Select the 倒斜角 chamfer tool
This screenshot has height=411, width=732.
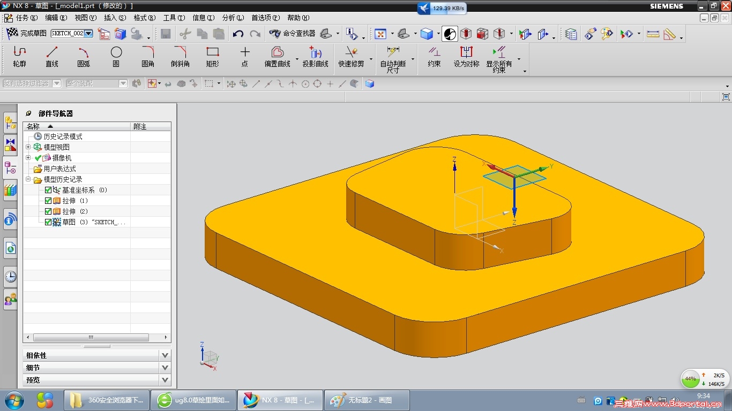pos(180,57)
